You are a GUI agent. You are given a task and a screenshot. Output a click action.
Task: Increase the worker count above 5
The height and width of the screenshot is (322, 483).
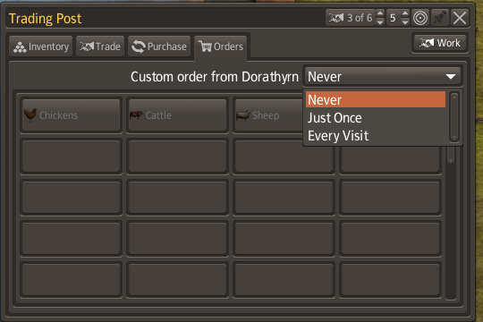pos(405,14)
